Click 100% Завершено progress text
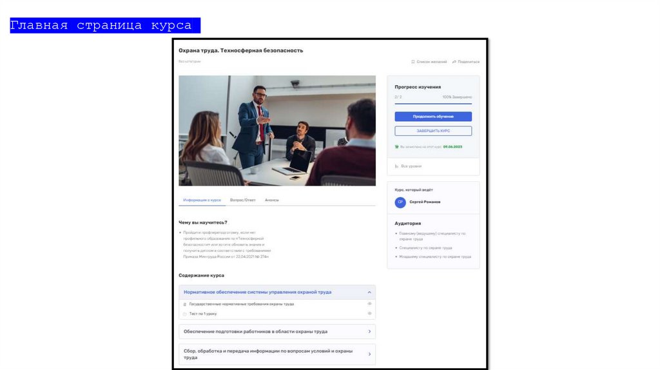Screen dimensions: 660x370 [457, 97]
